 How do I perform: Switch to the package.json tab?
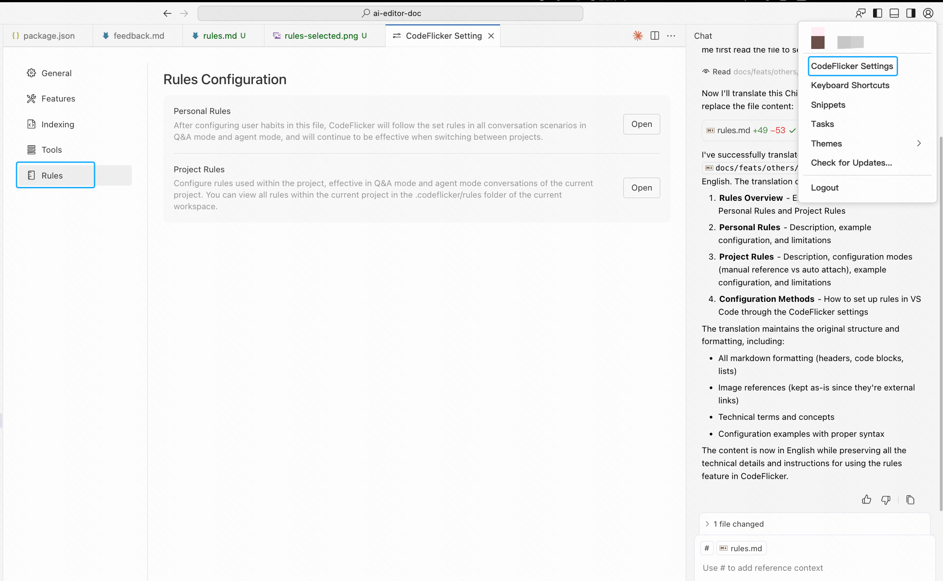[x=48, y=36]
